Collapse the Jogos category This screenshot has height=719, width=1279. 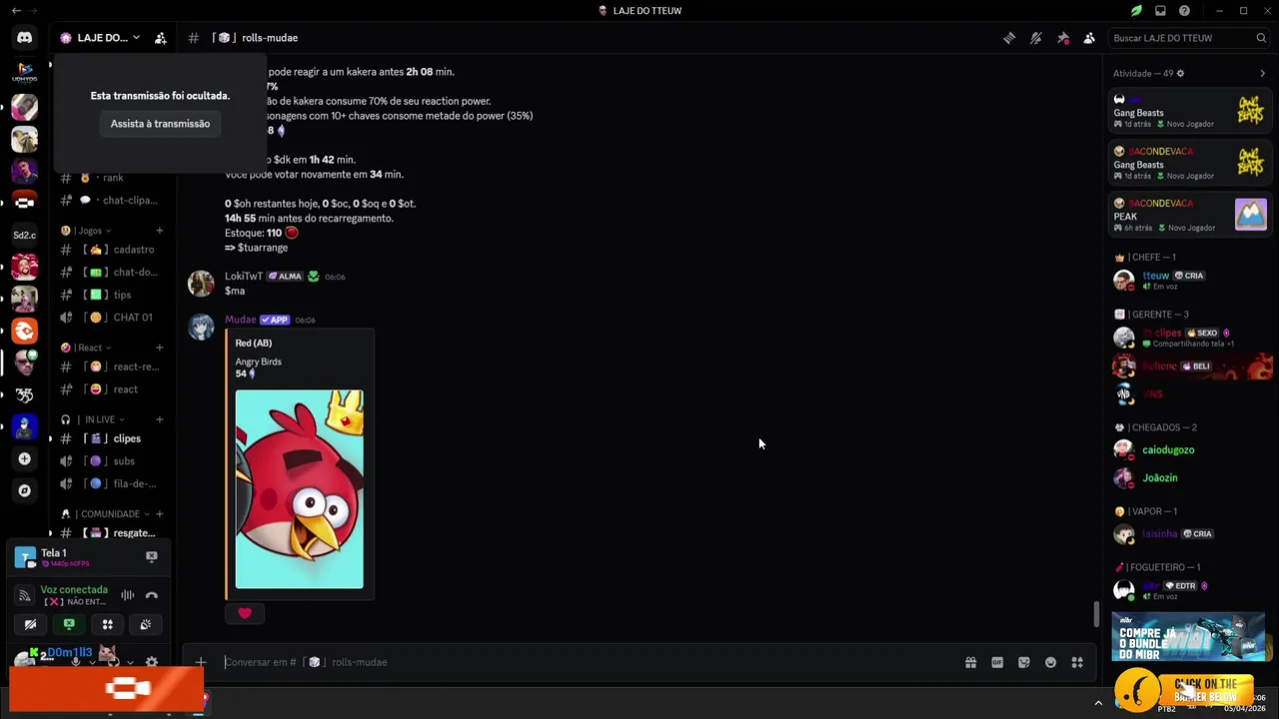[x=86, y=231]
